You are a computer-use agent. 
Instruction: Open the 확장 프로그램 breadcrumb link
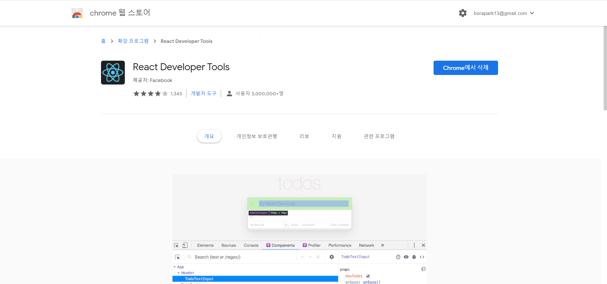pyautogui.click(x=133, y=41)
